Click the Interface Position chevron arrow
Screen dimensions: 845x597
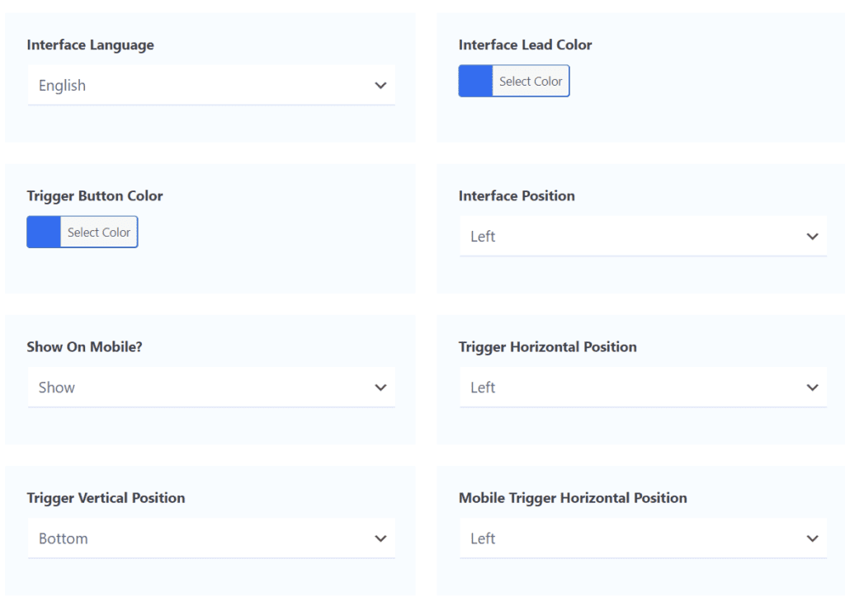[812, 237]
